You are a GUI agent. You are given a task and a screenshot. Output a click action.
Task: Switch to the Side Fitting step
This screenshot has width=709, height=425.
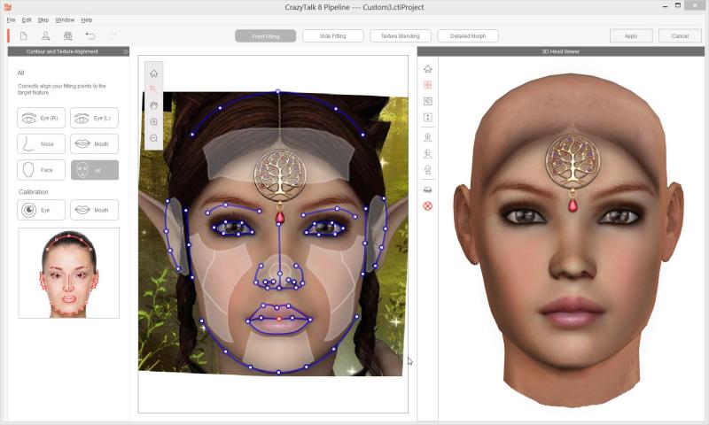(x=333, y=36)
